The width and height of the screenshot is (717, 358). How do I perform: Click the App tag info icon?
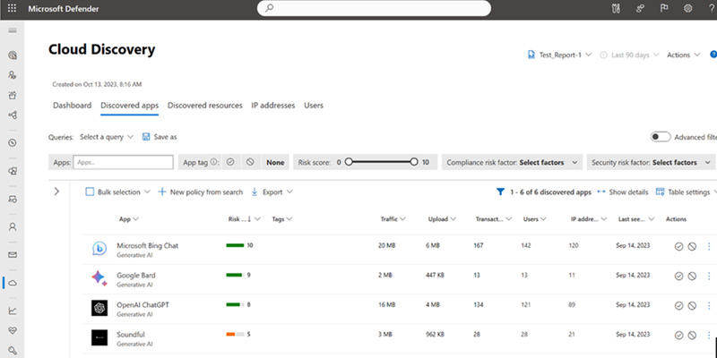(213, 162)
